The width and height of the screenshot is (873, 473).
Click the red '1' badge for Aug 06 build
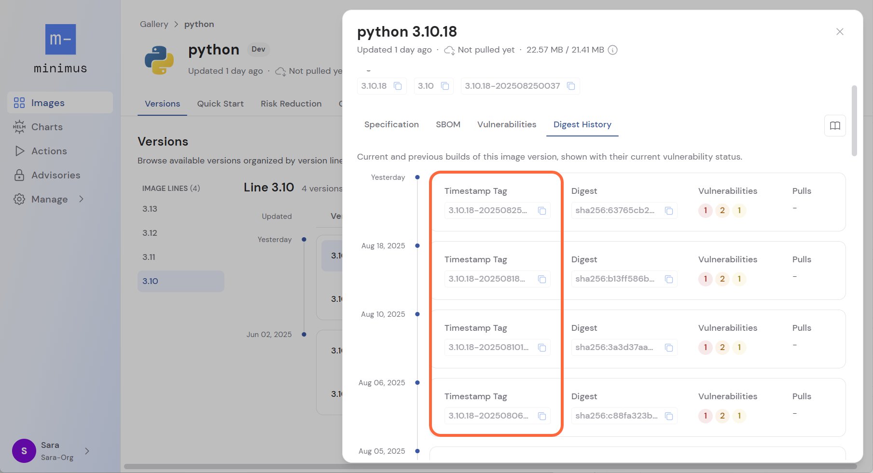click(705, 416)
